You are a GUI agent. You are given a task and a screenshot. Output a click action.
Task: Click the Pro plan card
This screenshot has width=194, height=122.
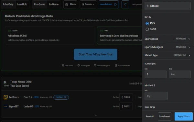pyautogui.click(x=120, y=35)
